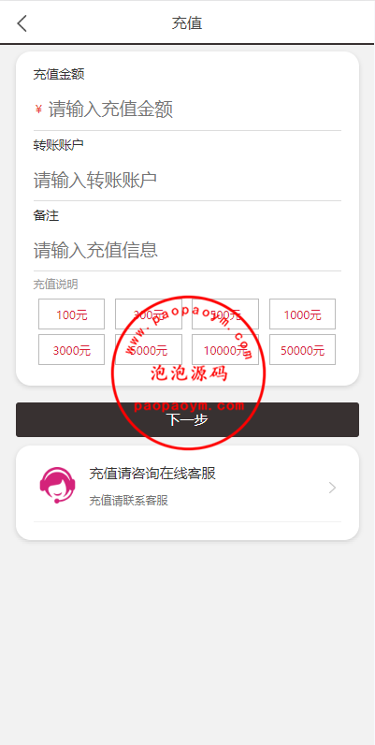Click the 下一步 next step button
Image resolution: width=375 pixels, height=745 pixels.
click(x=187, y=419)
